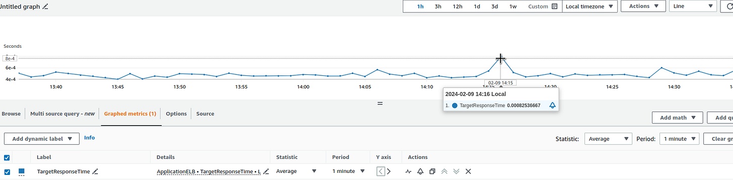The width and height of the screenshot is (733, 188).
Task: Open the Source tab
Action: [x=205, y=114]
